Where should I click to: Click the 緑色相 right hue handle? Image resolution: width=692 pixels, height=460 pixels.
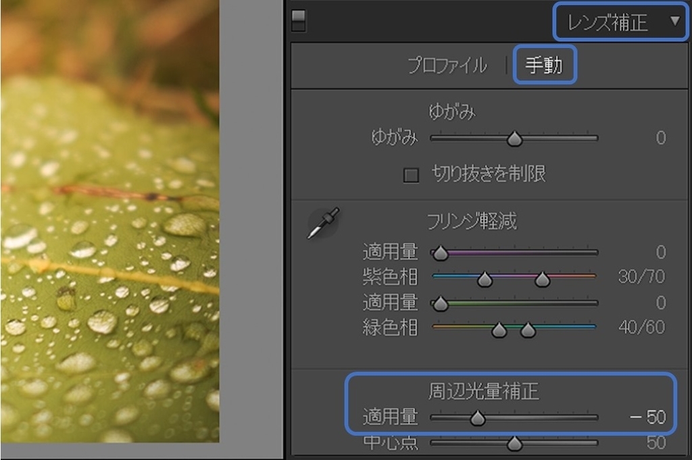click(528, 330)
